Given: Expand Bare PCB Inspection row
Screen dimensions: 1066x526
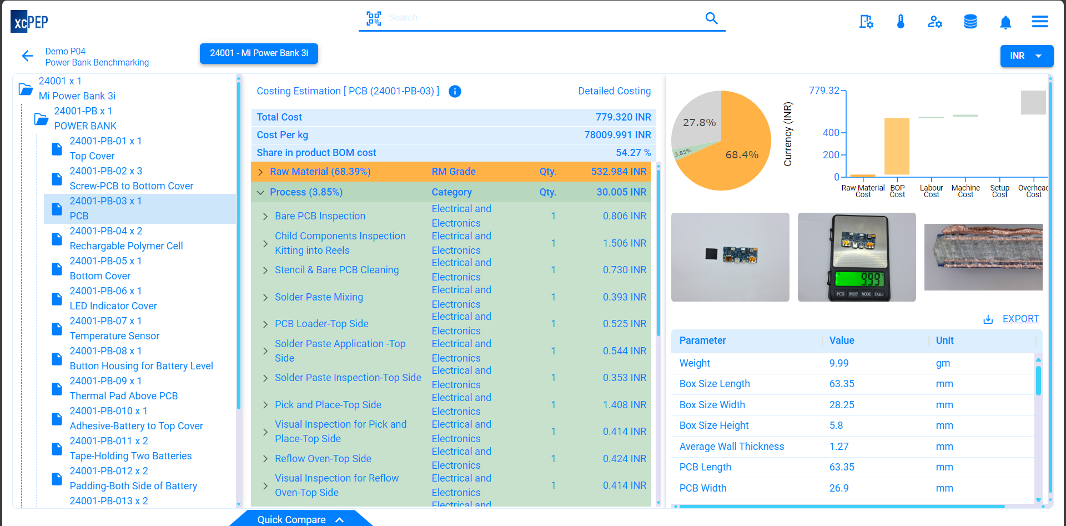Looking at the screenshot, I should (x=265, y=217).
